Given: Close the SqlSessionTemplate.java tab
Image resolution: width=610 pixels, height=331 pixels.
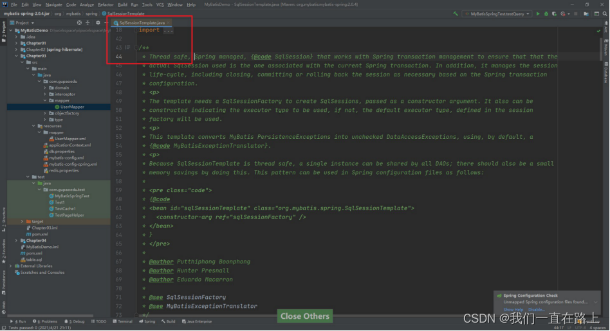Looking at the screenshot, I should [168, 23].
